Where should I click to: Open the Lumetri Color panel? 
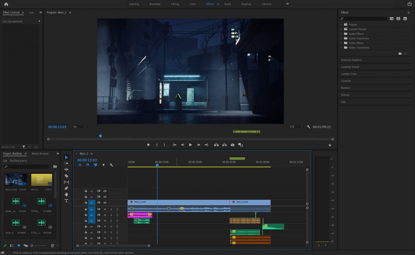(x=349, y=74)
